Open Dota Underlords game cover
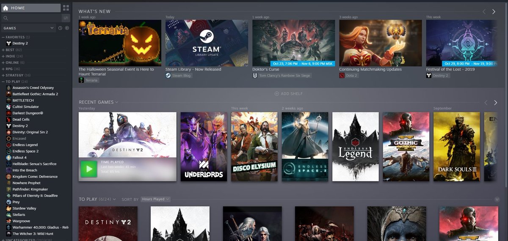 click(x=204, y=147)
